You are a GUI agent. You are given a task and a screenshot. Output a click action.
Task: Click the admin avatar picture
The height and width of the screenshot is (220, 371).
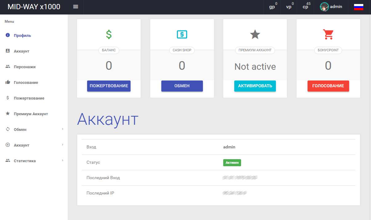324,7
